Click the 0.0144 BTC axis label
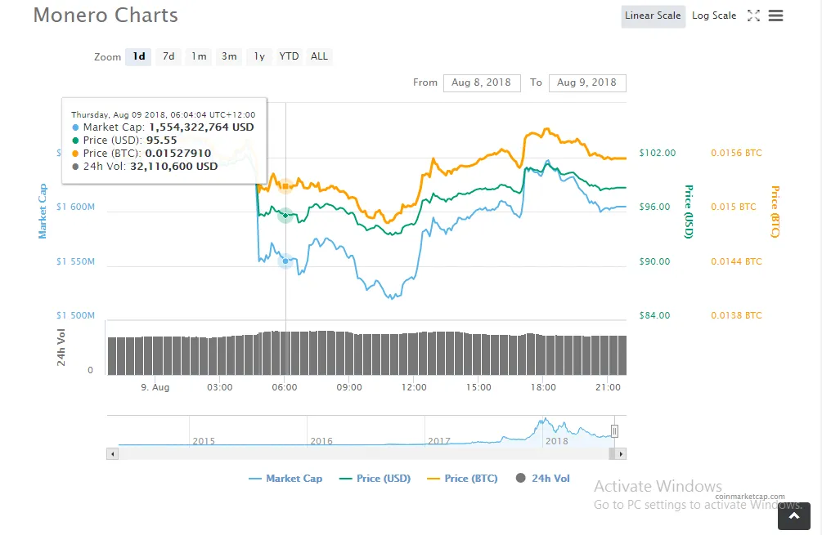Screen dimensions: 822x535 (737, 261)
